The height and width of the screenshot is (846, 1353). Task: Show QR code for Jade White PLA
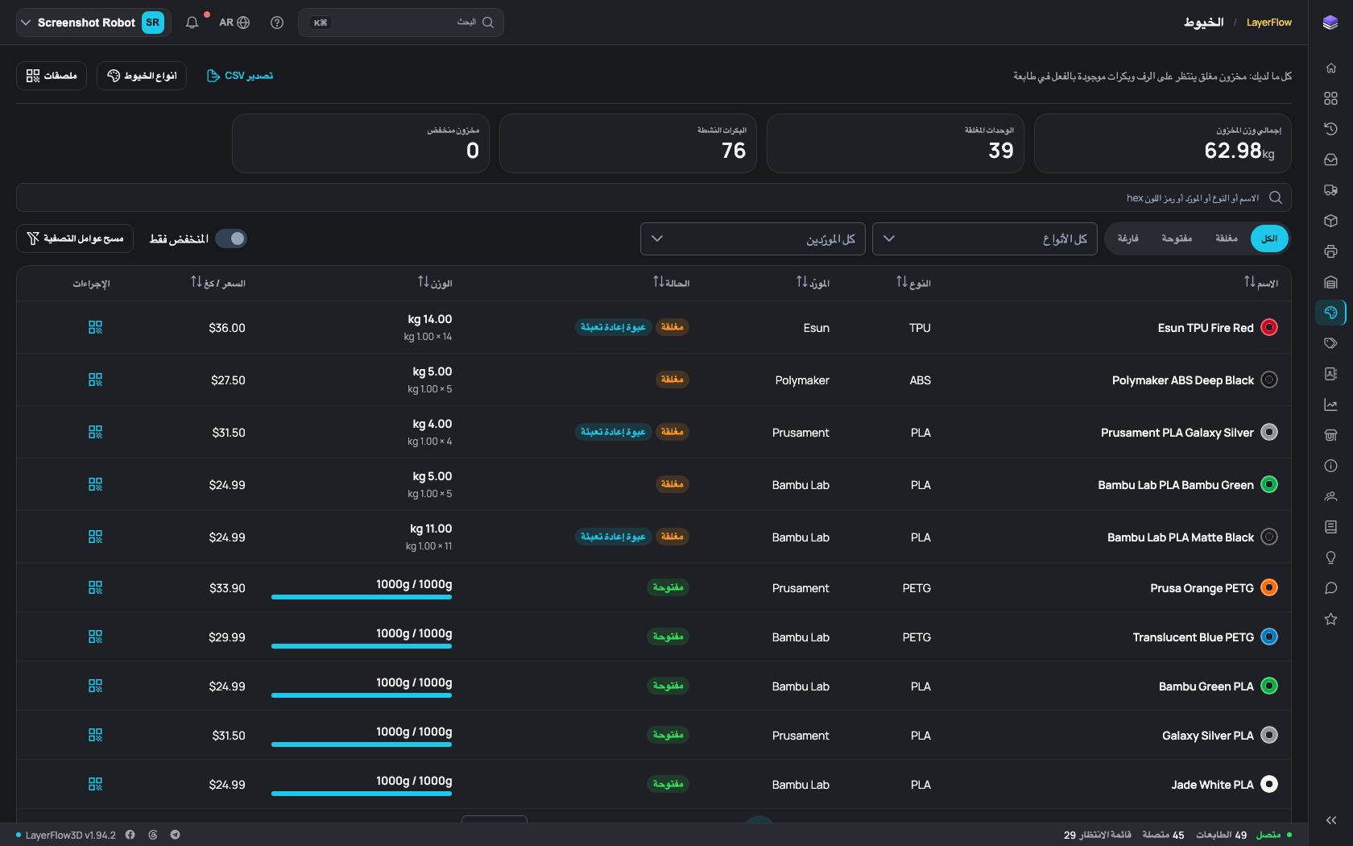(95, 784)
